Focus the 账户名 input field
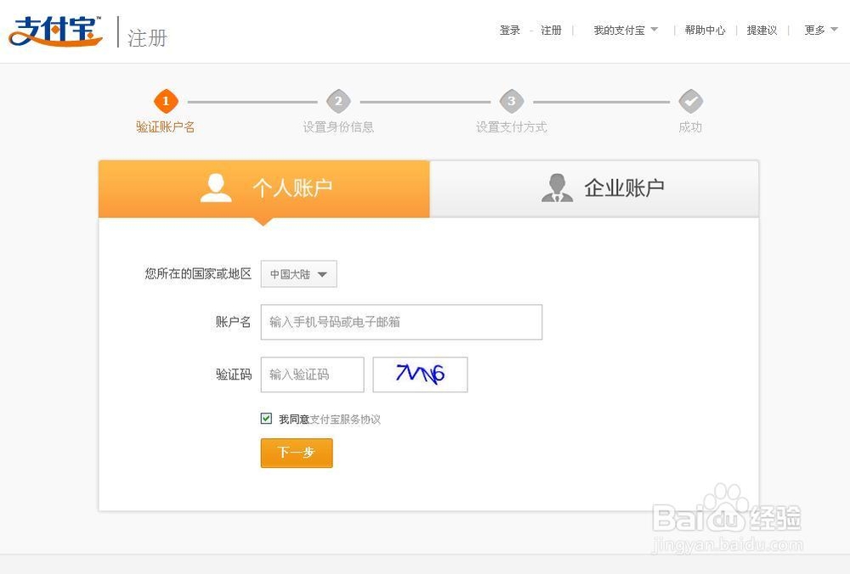Screen dimensions: 850x574 pos(401,322)
